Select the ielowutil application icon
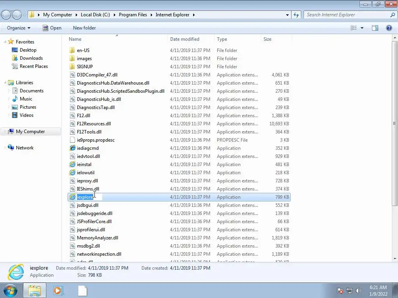 72,172
